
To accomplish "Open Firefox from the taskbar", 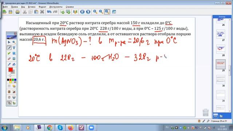I will click(71, 128).
